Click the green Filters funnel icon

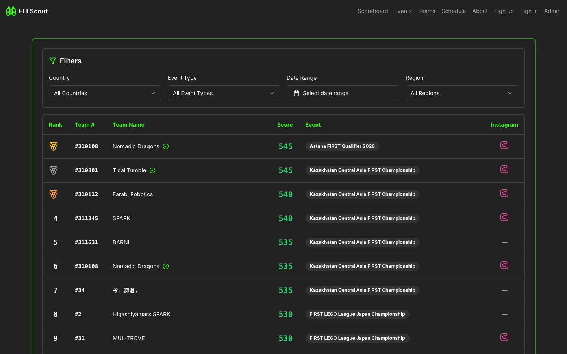tap(53, 61)
